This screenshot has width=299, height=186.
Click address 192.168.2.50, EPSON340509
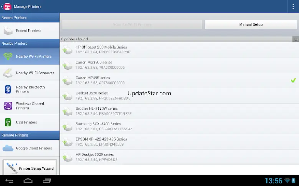[x=99, y=144]
